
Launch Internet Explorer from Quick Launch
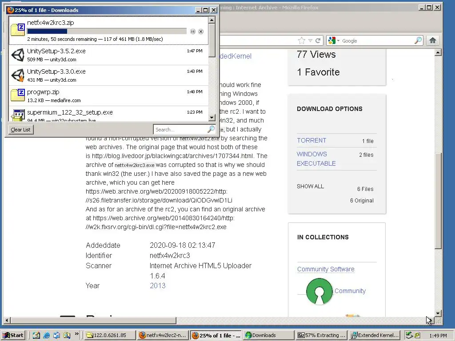tap(46, 335)
